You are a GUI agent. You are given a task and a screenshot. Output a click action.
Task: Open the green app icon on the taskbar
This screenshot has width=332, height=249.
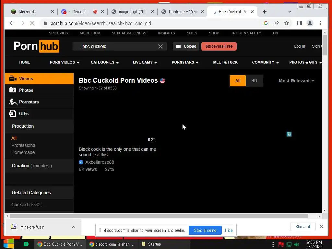(26, 244)
